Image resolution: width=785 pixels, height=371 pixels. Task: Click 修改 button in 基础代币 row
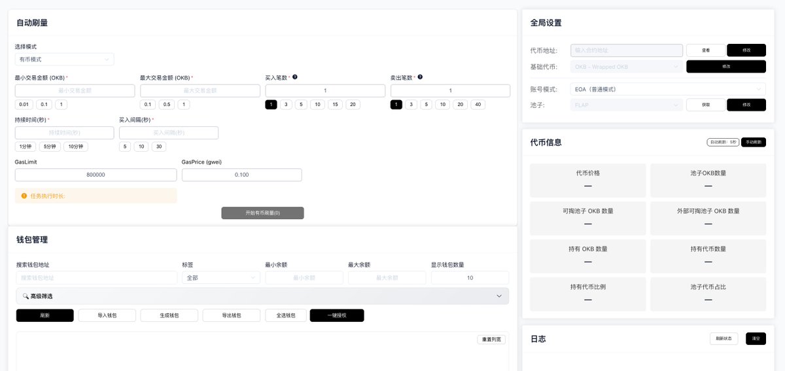(726, 66)
